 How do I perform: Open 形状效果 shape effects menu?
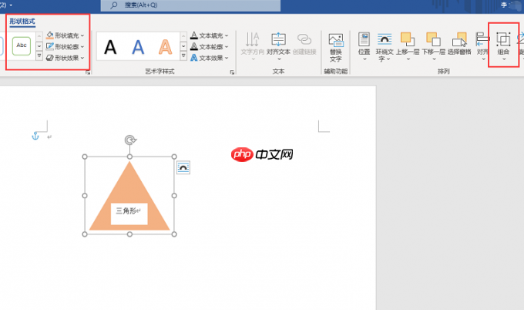(x=65, y=58)
